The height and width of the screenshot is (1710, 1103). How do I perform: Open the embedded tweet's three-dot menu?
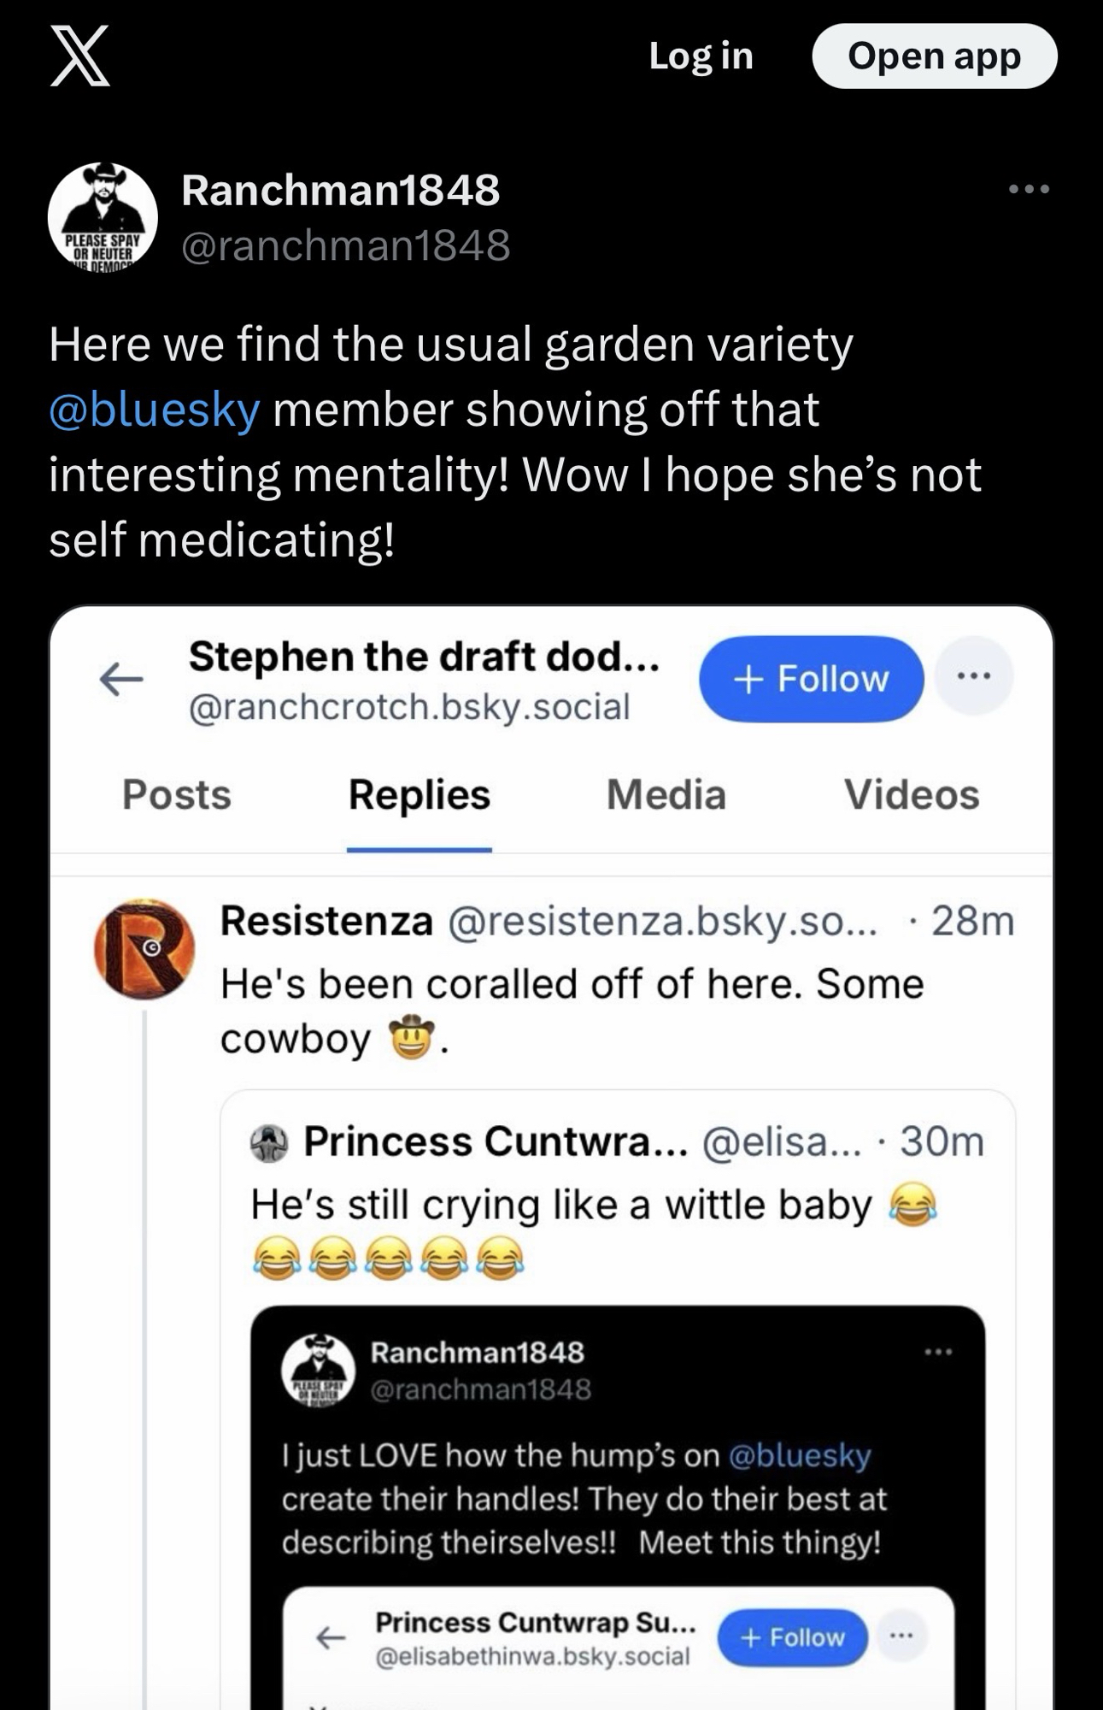point(937,1352)
